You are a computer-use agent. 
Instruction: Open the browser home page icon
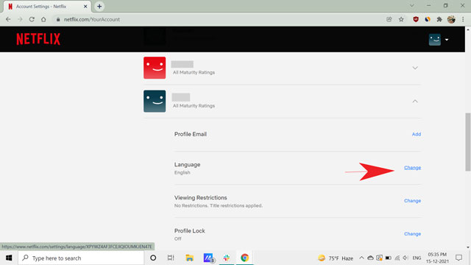[x=43, y=20]
